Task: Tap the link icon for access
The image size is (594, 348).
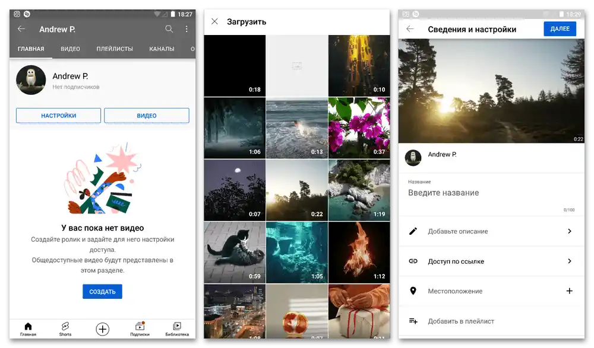Action: coord(413,261)
